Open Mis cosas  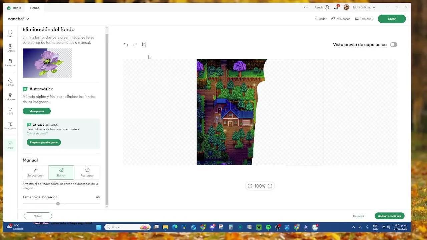(341, 19)
